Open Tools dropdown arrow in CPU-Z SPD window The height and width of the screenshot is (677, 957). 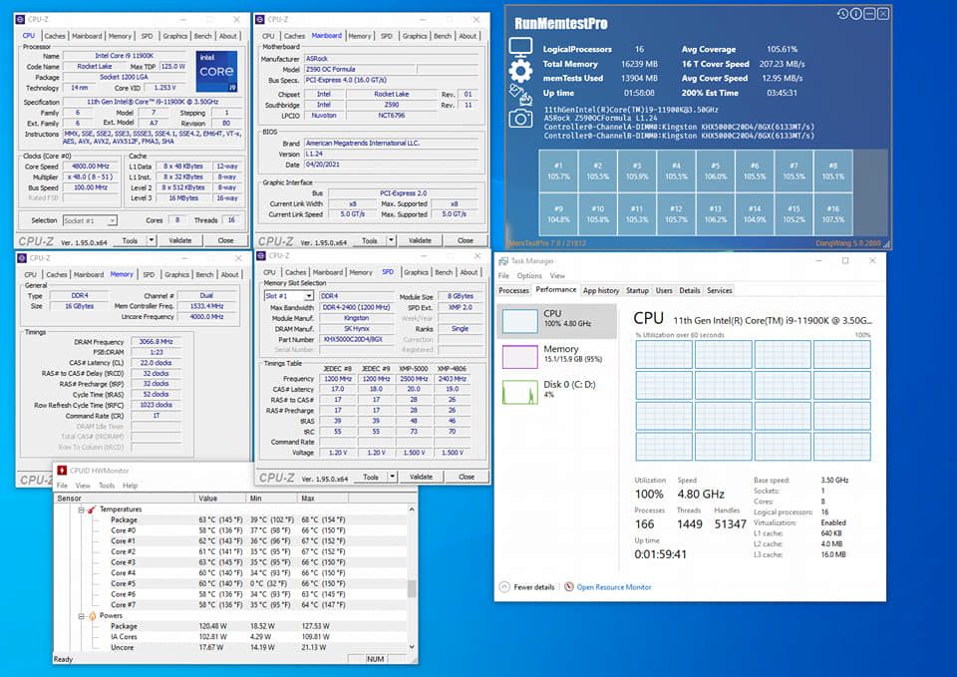coord(392,477)
